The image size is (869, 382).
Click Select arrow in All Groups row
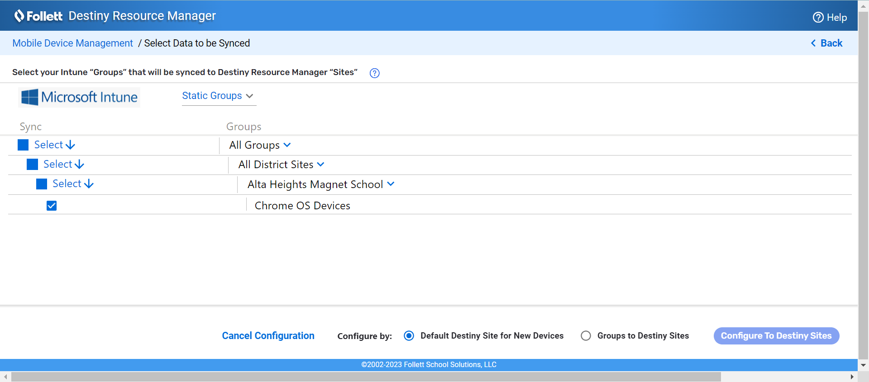pos(70,145)
